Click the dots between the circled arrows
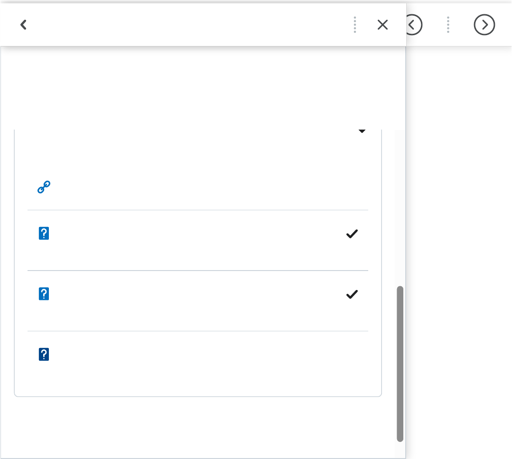512x459 pixels. (448, 25)
